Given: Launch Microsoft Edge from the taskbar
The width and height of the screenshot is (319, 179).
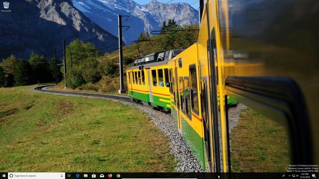Looking at the screenshot, I should (x=78, y=176).
